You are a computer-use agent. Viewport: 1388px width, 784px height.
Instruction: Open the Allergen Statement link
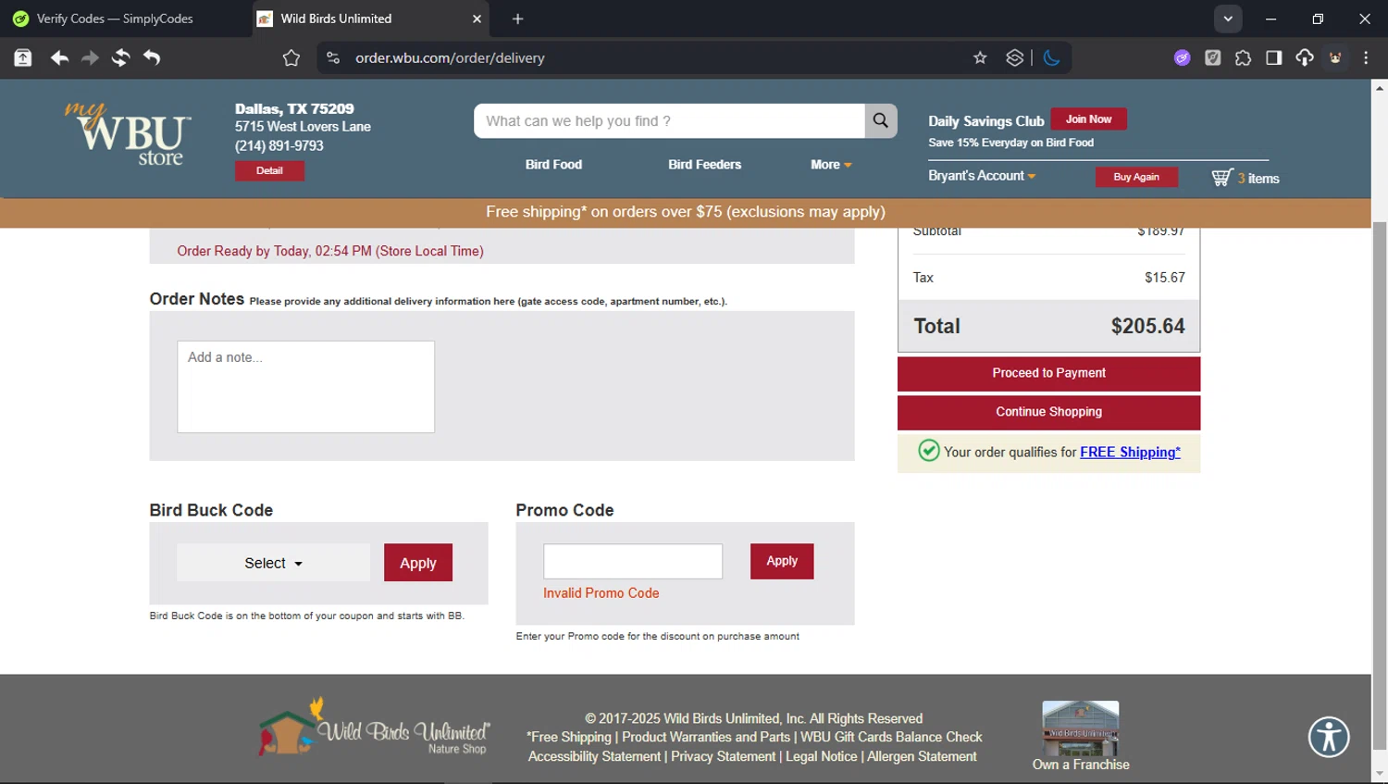922,756
